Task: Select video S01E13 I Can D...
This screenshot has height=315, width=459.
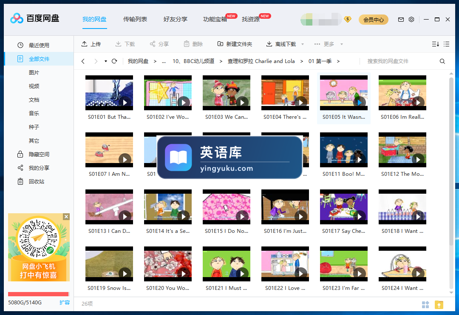Action: tap(109, 212)
